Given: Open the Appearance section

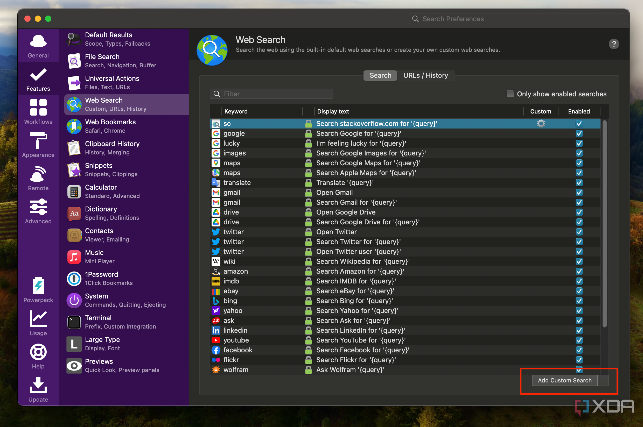Looking at the screenshot, I should click(x=38, y=145).
